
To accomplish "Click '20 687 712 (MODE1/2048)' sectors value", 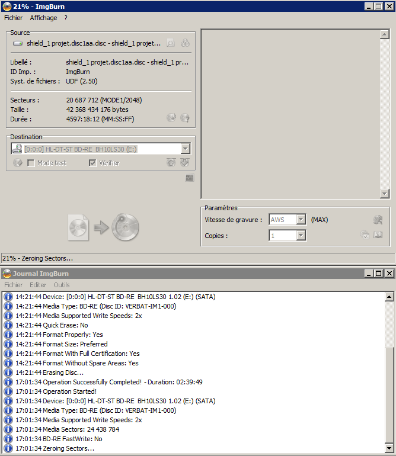I will pyautogui.click(x=104, y=100).
